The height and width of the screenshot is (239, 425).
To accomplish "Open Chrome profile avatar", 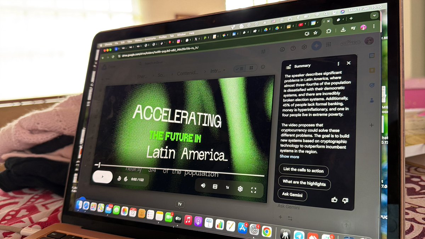I will coord(363,27).
